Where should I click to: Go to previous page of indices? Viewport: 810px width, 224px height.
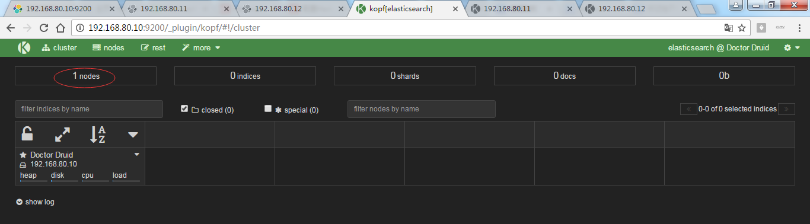click(x=688, y=109)
